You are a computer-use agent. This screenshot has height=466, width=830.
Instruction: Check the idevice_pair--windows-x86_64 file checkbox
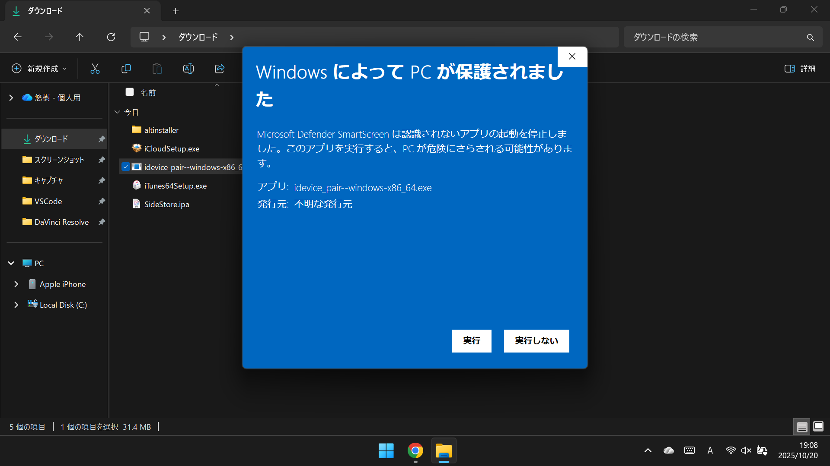(125, 167)
